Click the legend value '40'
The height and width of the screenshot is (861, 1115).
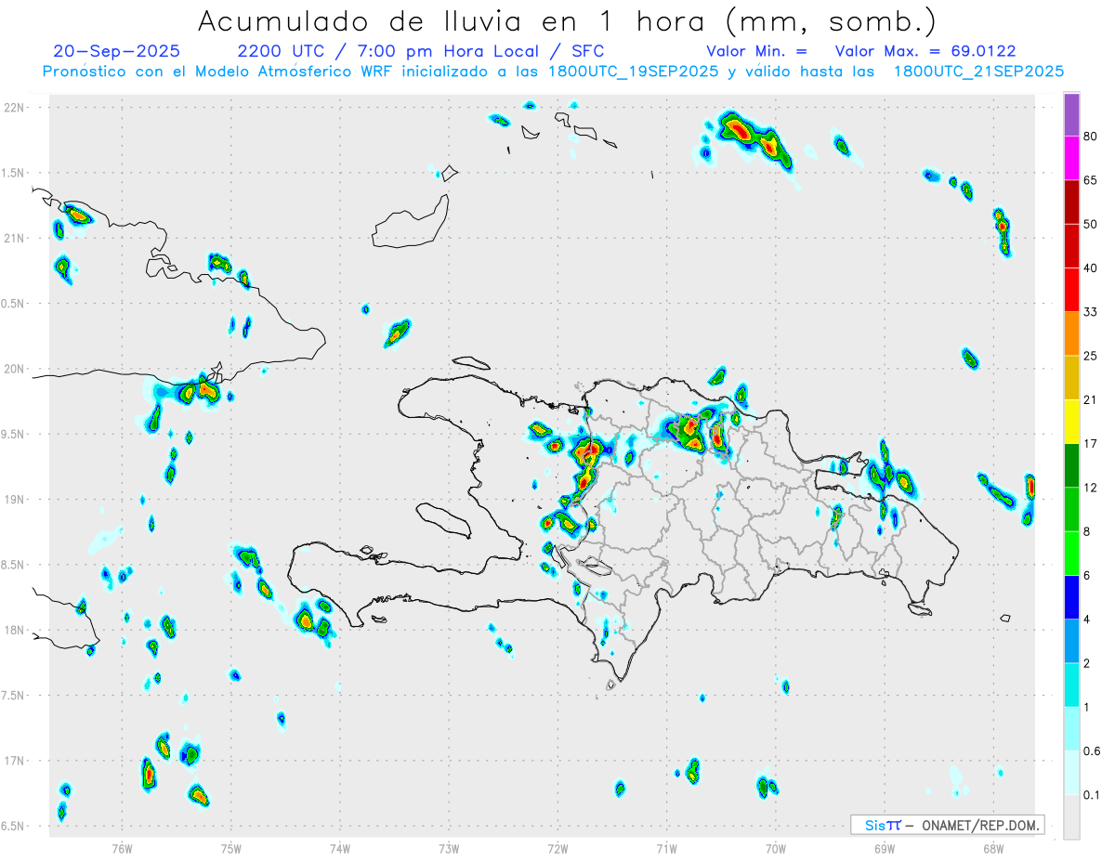[x=1091, y=268]
